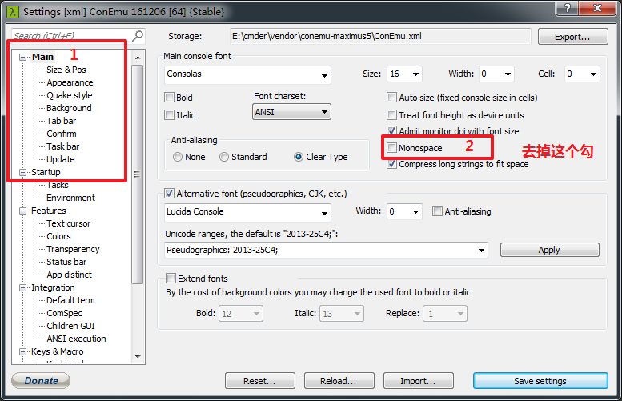622x401 pixels.
Task: Click the Import button
Action: (419, 381)
